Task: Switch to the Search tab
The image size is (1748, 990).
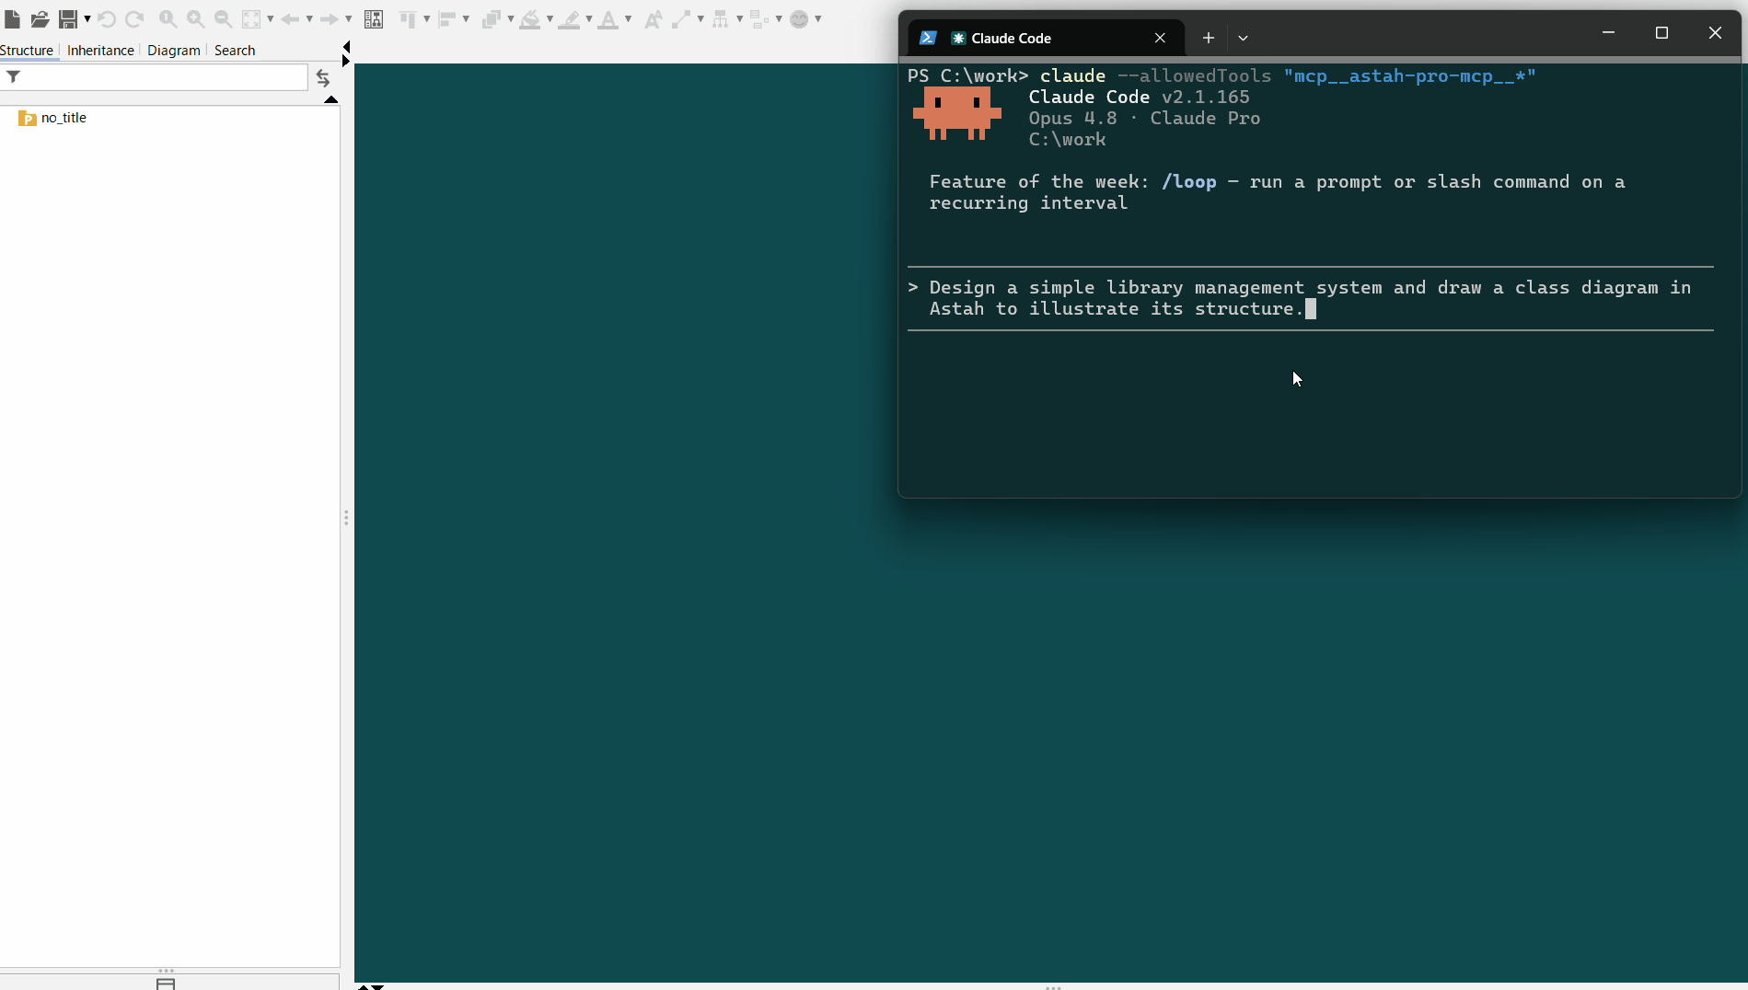Action: [x=235, y=50]
